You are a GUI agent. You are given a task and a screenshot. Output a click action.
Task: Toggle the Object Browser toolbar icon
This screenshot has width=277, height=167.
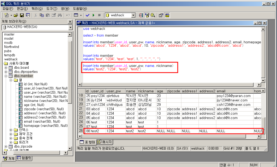(x=147, y=15)
